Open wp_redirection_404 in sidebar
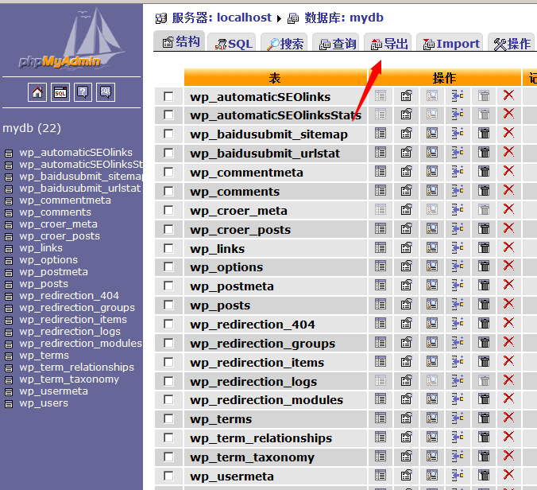Viewport: 537px width, 490px height. tap(69, 296)
